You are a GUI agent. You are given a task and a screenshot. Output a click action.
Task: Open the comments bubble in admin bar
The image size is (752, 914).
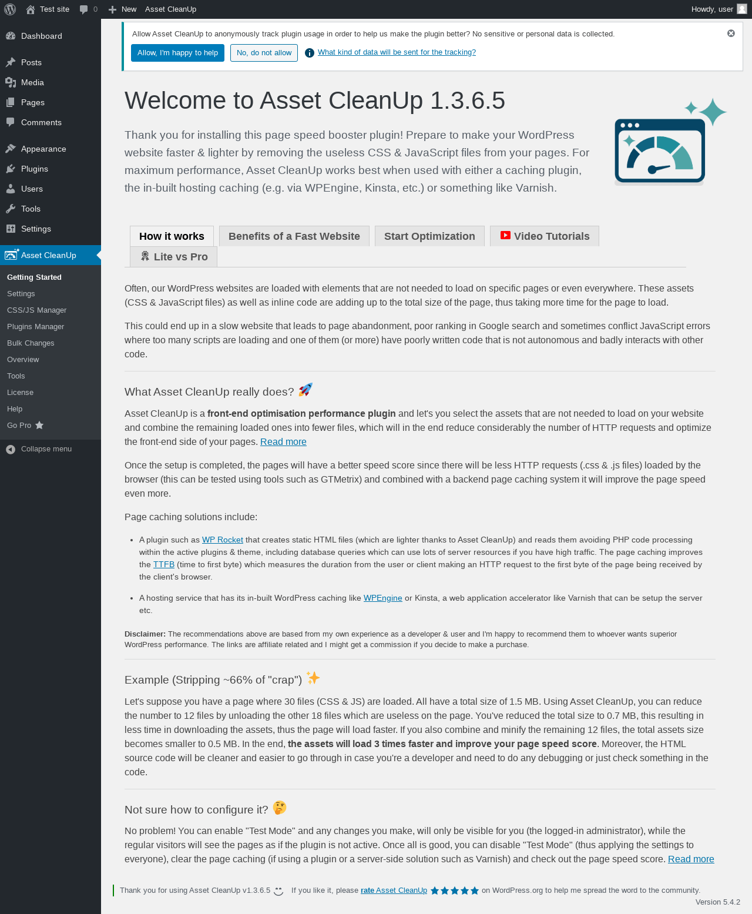tap(84, 9)
